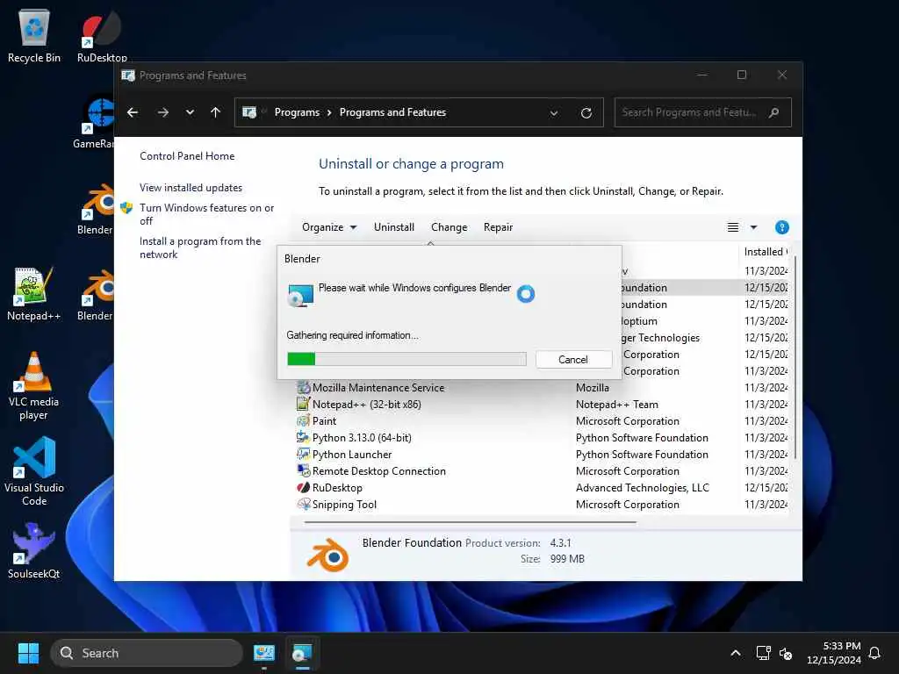Click Change in the toolbar
The image size is (899, 674).
pyautogui.click(x=449, y=227)
